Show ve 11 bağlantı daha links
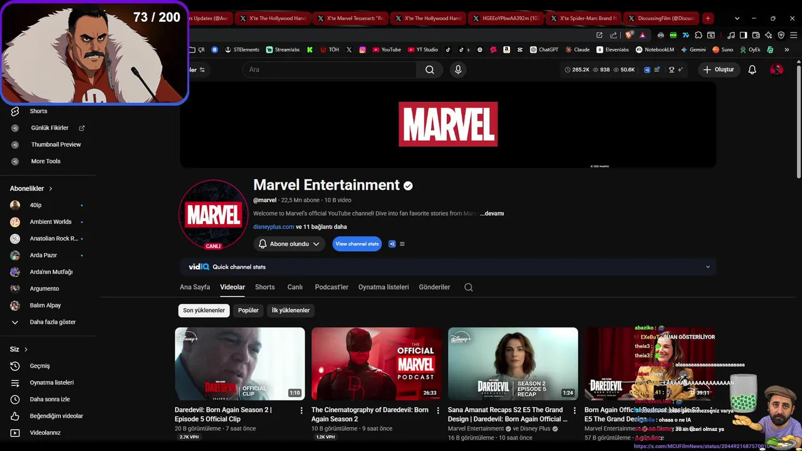Image resolution: width=802 pixels, height=451 pixels. 321,227
